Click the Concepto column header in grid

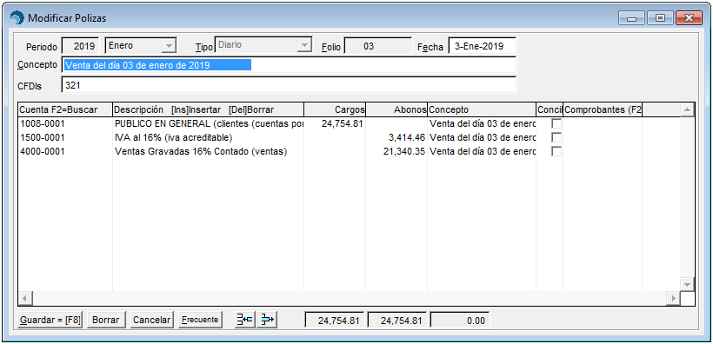tap(482, 109)
